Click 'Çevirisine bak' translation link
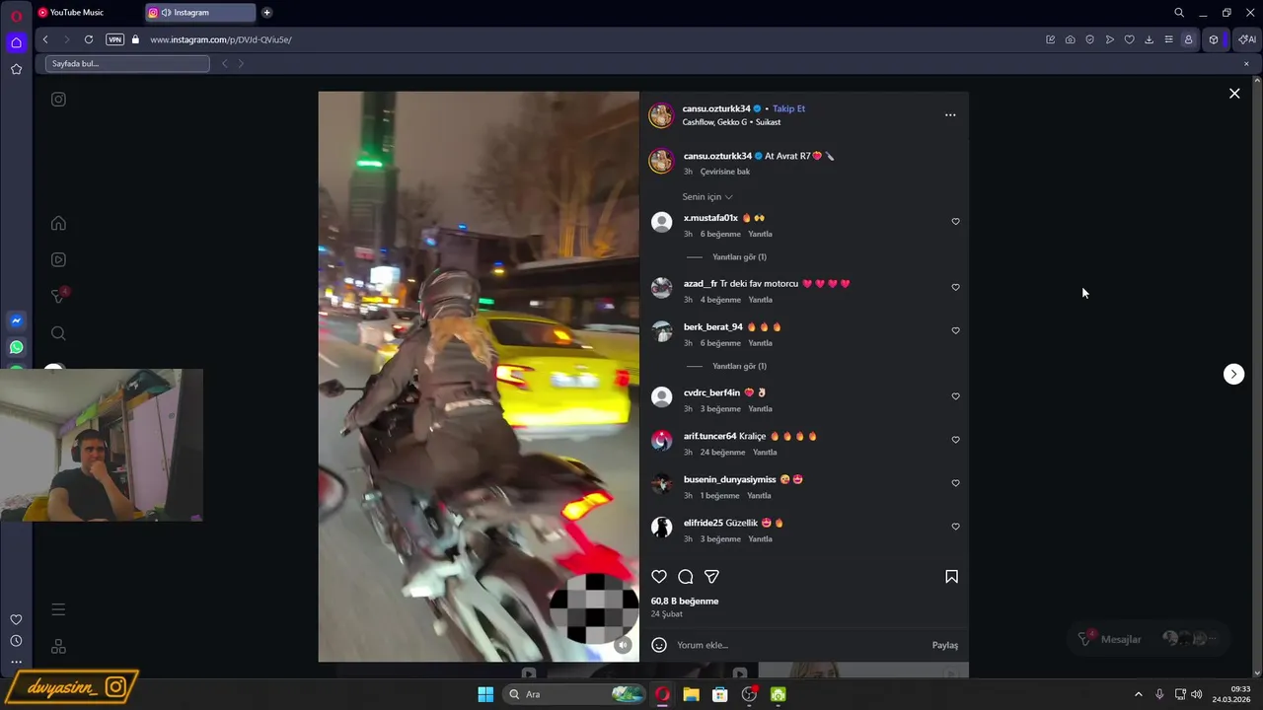This screenshot has width=1263, height=710. coord(725,172)
